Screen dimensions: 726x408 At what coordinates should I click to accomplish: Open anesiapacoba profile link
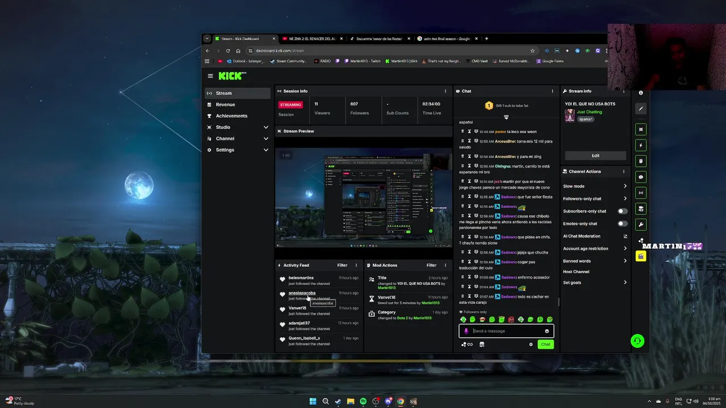coord(302,293)
